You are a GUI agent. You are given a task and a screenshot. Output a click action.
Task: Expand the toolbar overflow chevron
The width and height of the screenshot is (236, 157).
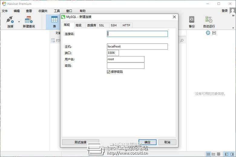pos(233,16)
